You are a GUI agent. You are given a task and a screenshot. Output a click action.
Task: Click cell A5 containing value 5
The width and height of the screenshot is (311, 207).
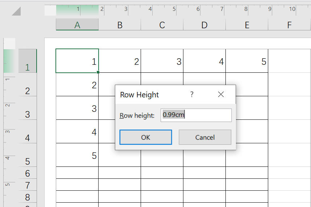point(77,155)
